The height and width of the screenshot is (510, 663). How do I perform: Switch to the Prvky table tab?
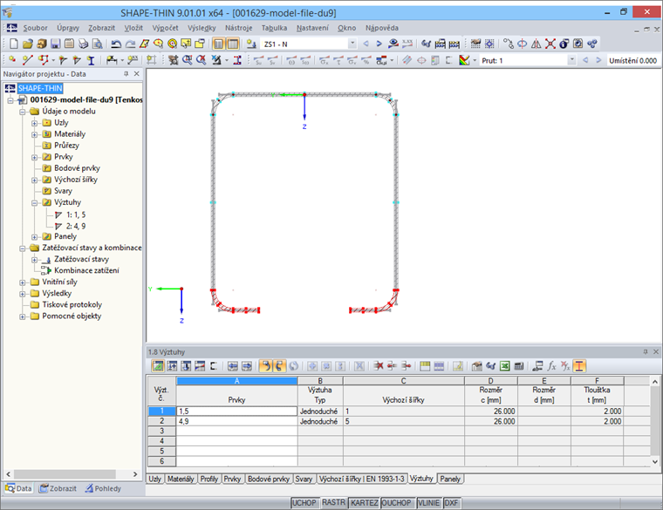click(232, 479)
